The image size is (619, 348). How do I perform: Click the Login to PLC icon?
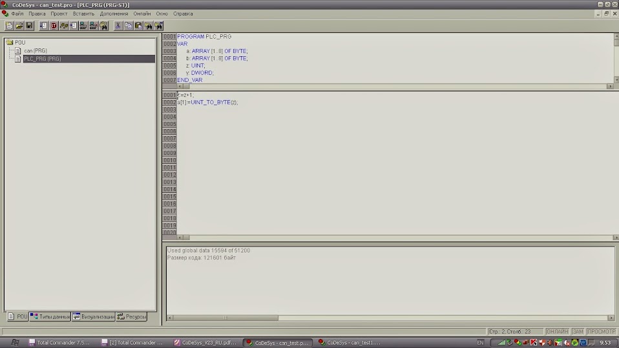[83, 26]
